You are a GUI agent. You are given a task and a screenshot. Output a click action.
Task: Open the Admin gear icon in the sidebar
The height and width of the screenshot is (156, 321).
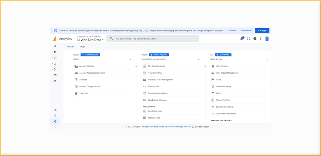coord(55,121)
